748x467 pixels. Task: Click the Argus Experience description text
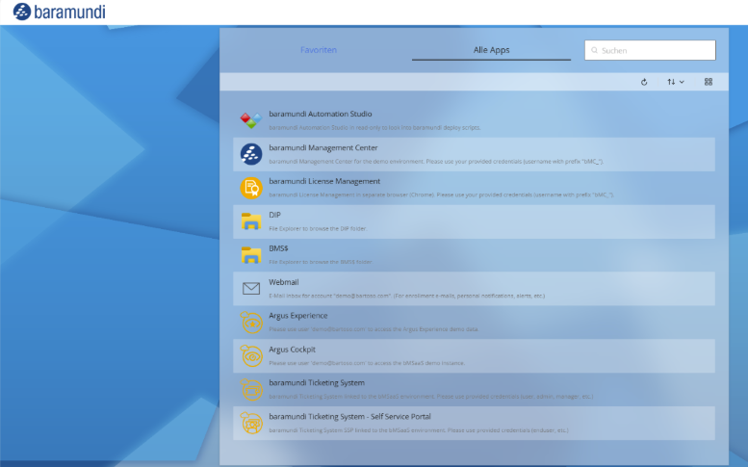coord(374,329)
